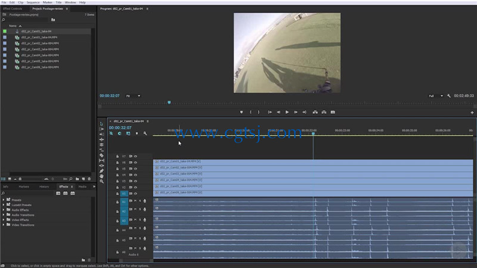Click the Add Marker button in Program monitor
The image size is (477, 268).
pos(241,112)
